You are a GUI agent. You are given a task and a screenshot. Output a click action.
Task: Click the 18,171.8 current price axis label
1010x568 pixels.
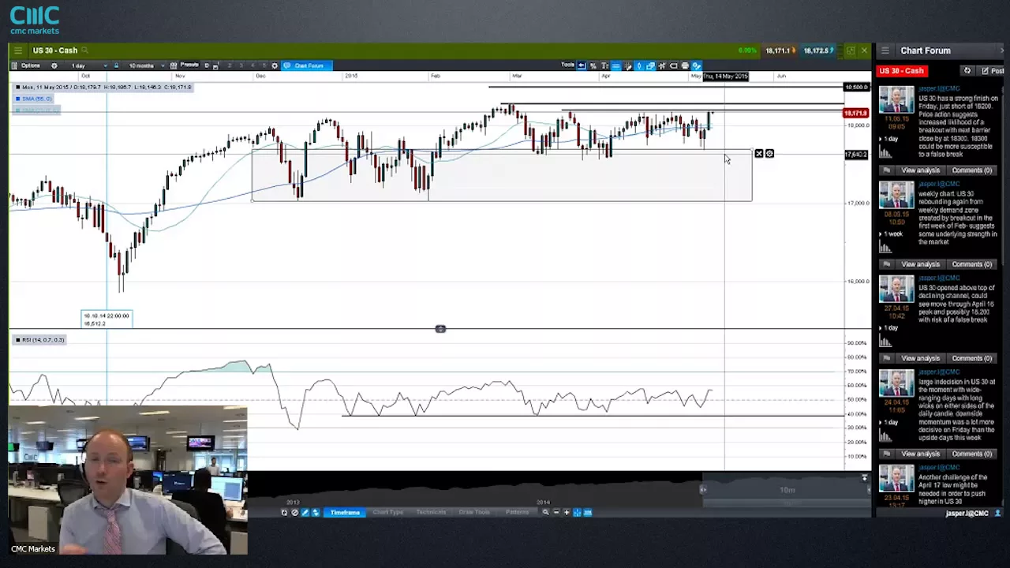point(856,114)
